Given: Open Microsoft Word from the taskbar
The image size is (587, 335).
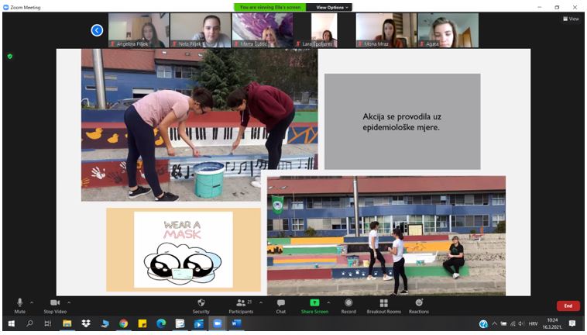Looking at the screenshot, I should (x=236, y=323).
